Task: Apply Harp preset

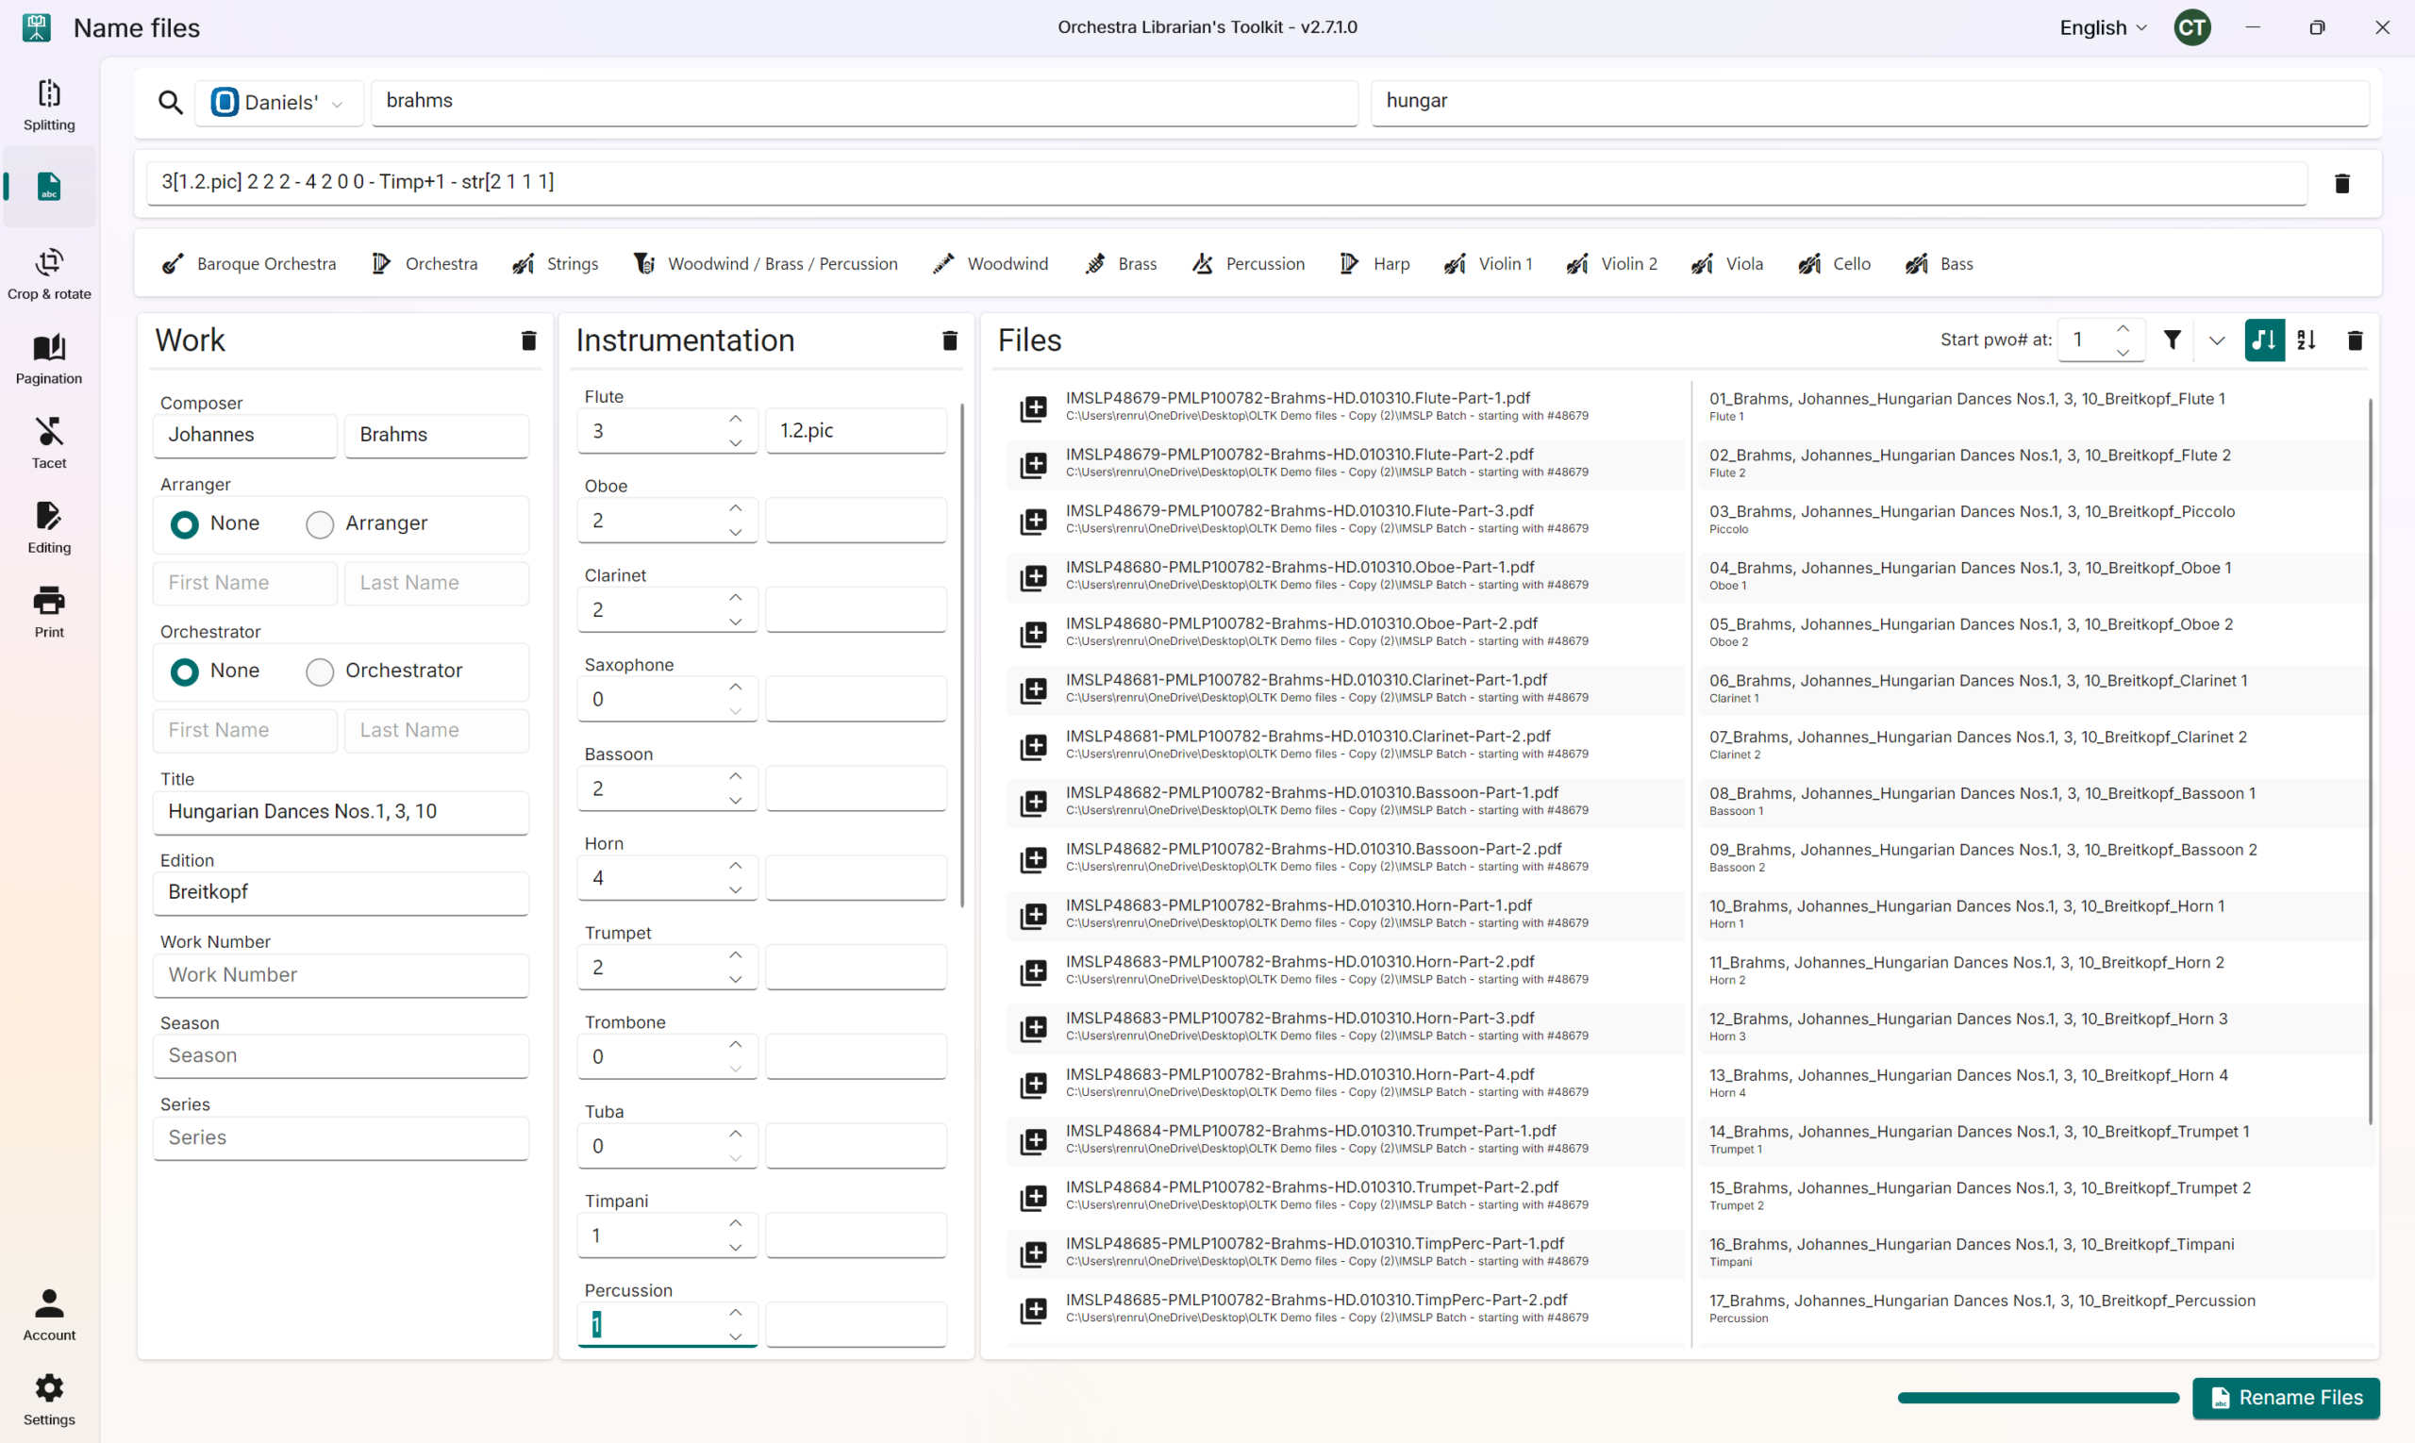Action: [x=1374, y=263]
